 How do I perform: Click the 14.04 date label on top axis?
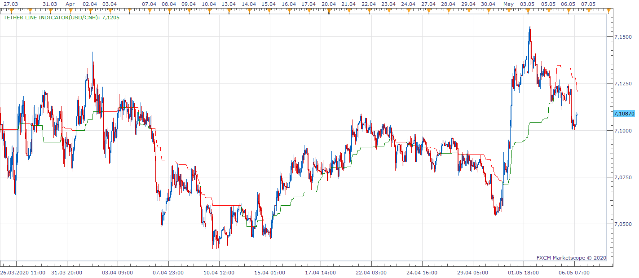click(249, 4)
